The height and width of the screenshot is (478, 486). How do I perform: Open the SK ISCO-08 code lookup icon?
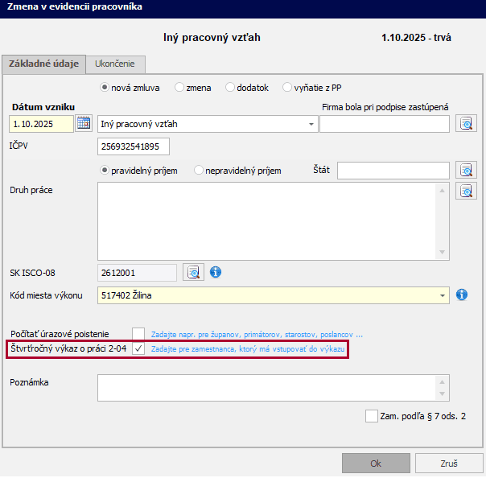[x=193, y=272]
